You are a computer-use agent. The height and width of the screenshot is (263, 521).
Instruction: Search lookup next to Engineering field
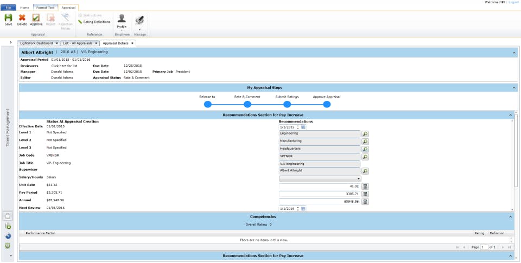click(365, 134)
